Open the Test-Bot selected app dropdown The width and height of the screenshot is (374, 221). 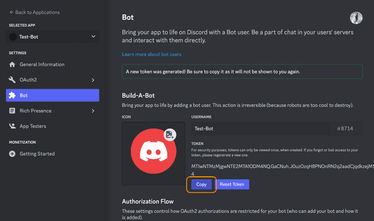[x=52, y=37]
